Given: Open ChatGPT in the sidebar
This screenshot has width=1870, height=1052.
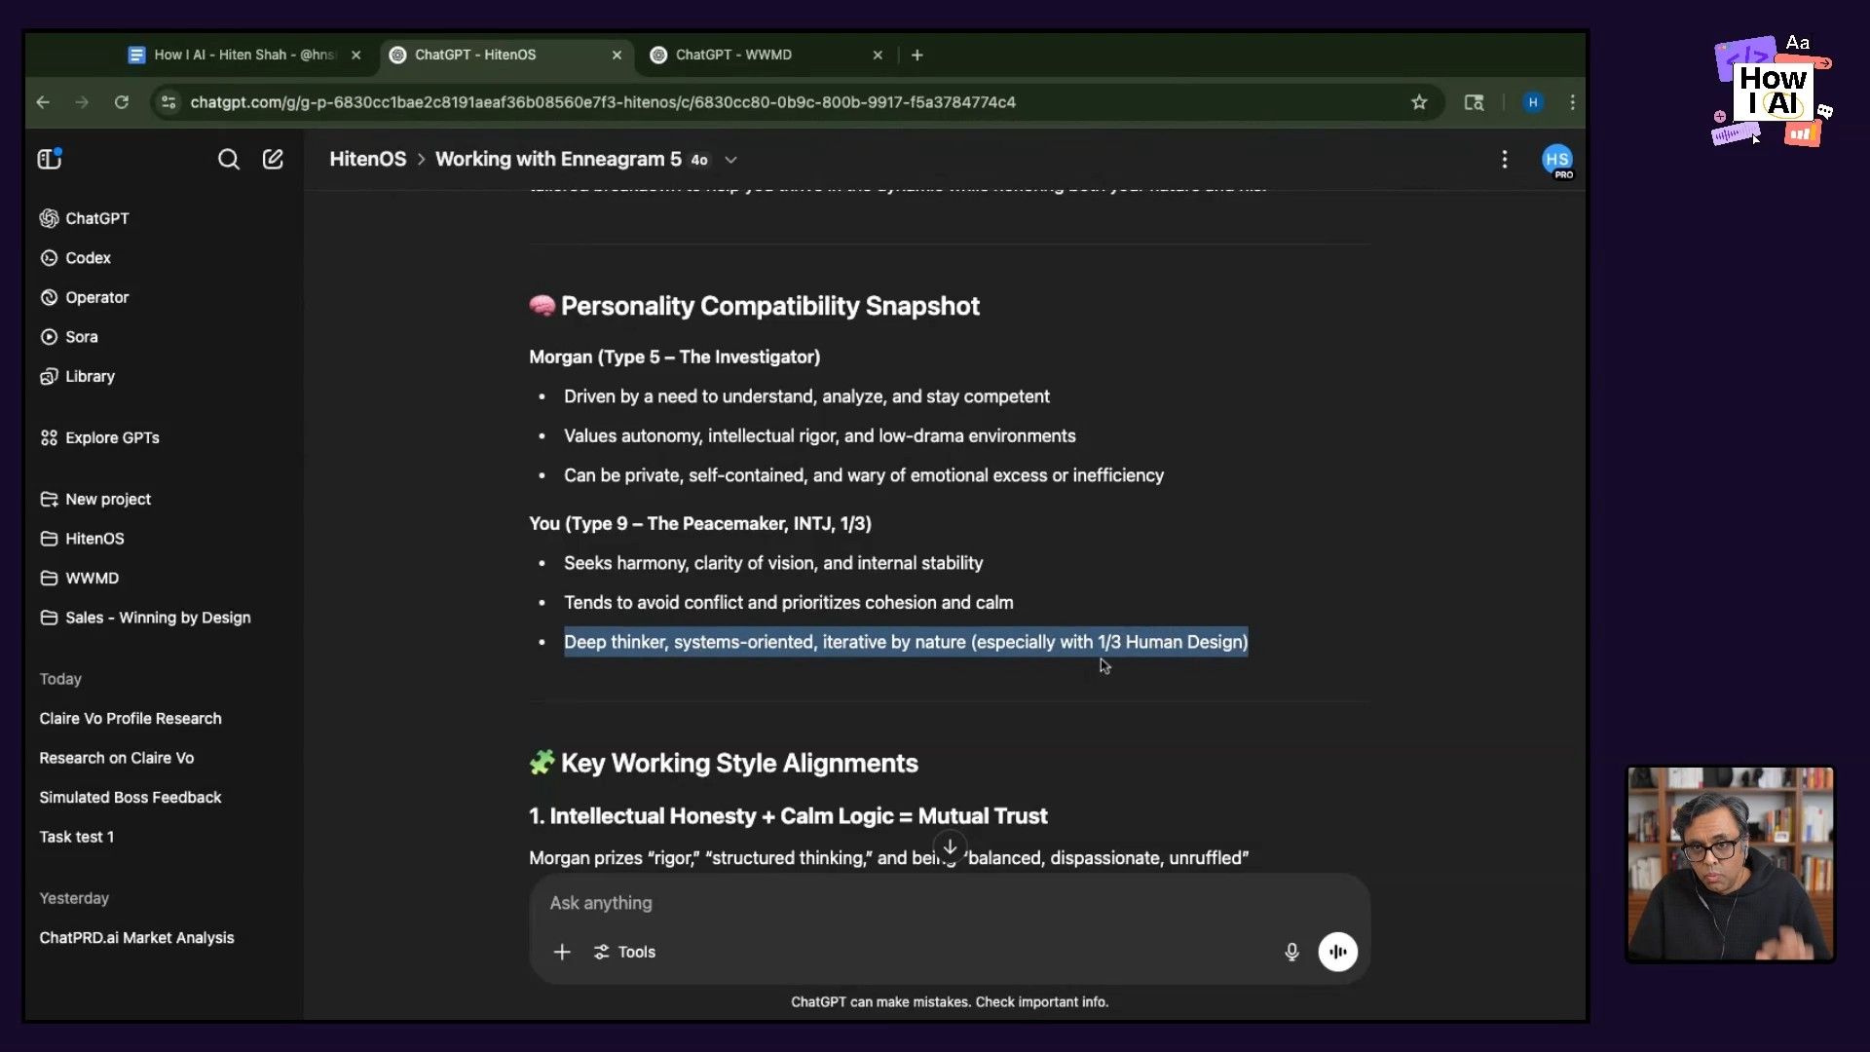Looking at the screenshot, I should tap(85, 218).
